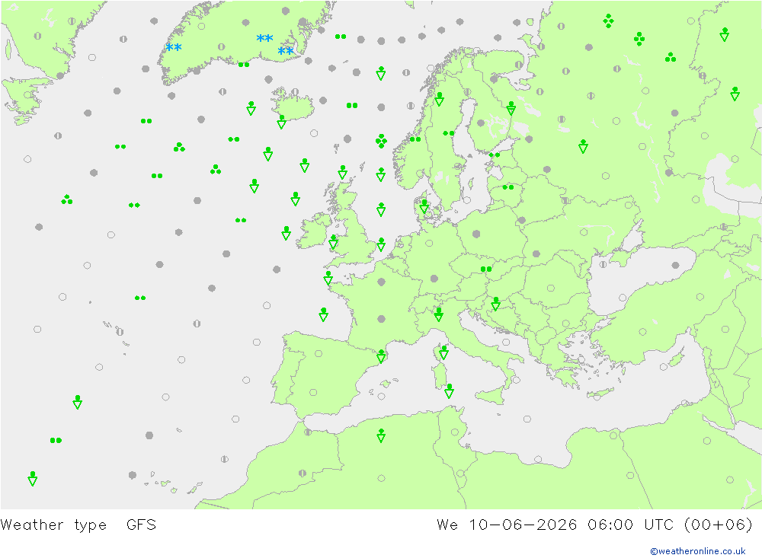
Task: Click the clear-sky circle over Romania
Action: coord(551,288)
